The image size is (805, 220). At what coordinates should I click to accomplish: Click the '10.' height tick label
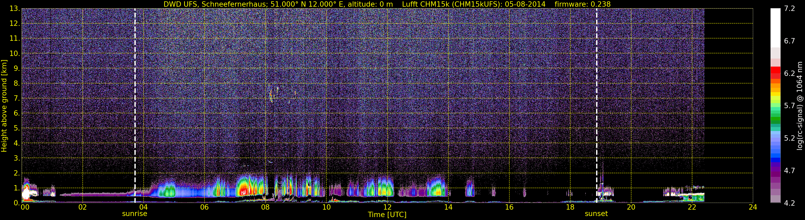15,54
